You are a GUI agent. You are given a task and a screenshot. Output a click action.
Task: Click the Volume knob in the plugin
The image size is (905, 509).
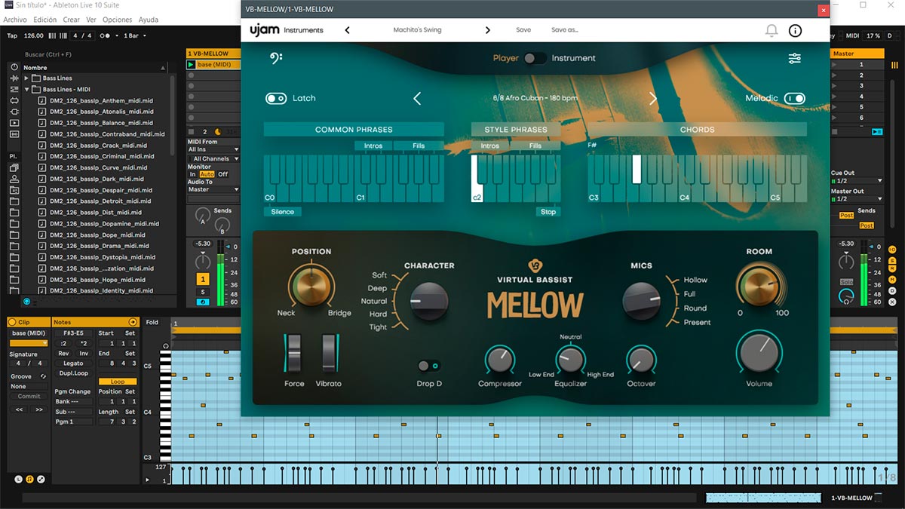[x=759, y=353]
